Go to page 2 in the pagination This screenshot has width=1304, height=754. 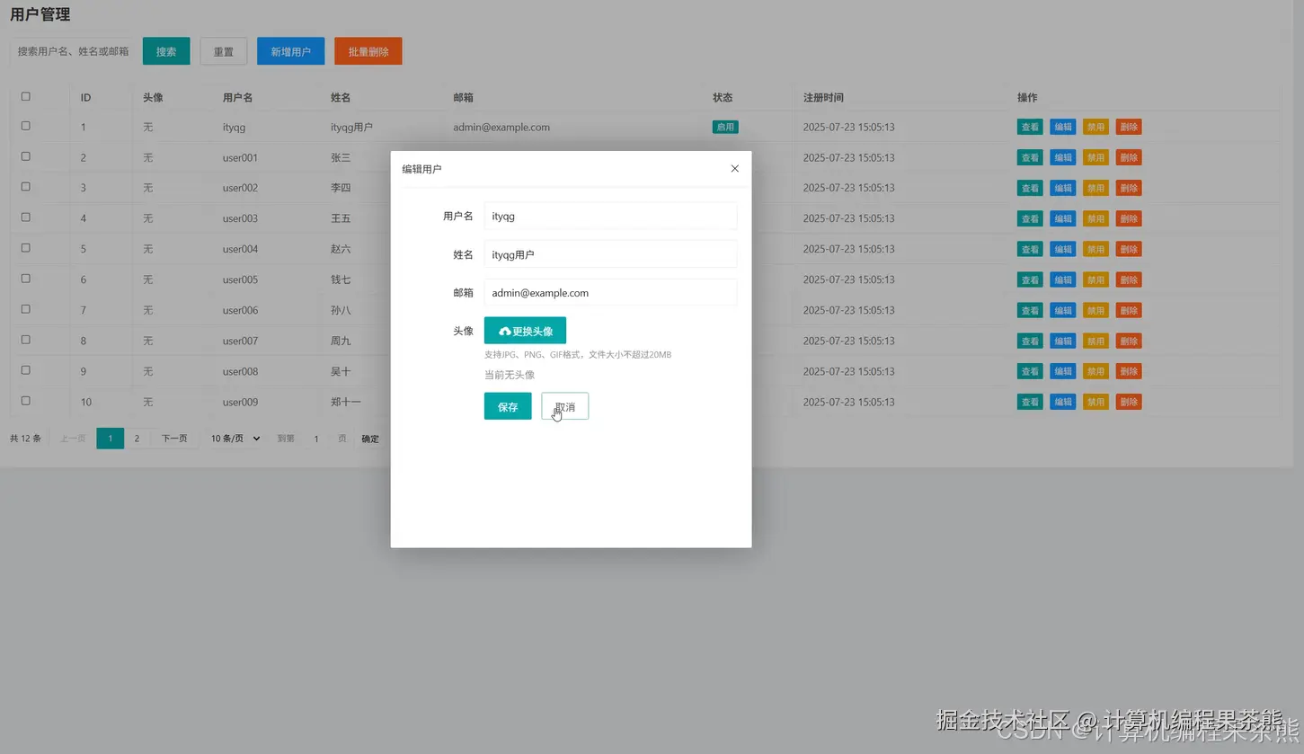point(137,439)
